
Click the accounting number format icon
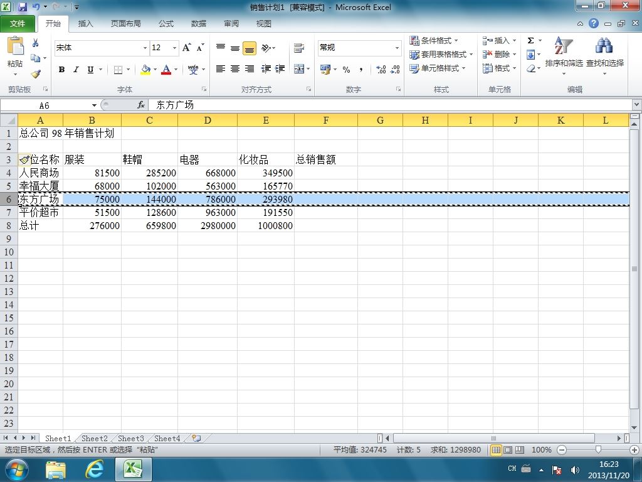pos(325,69)
